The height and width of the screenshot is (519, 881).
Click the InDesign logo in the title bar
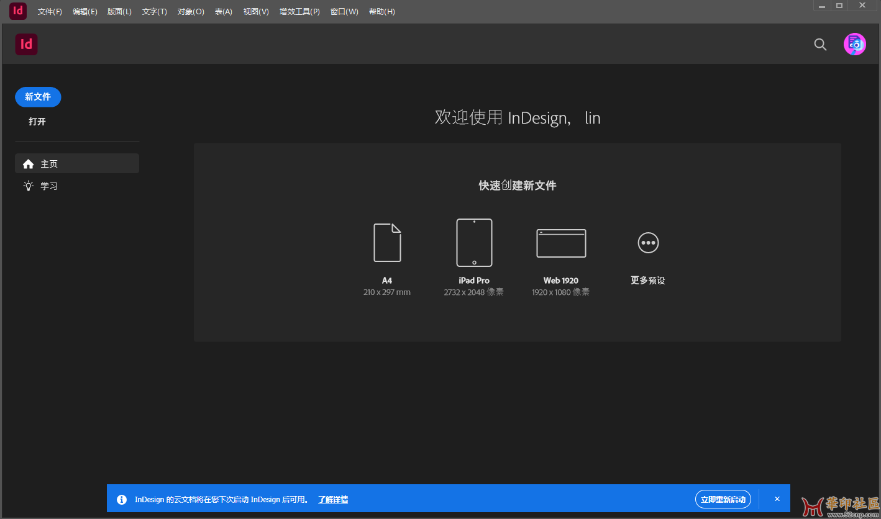pyautogui.click(x=18, y=11)
